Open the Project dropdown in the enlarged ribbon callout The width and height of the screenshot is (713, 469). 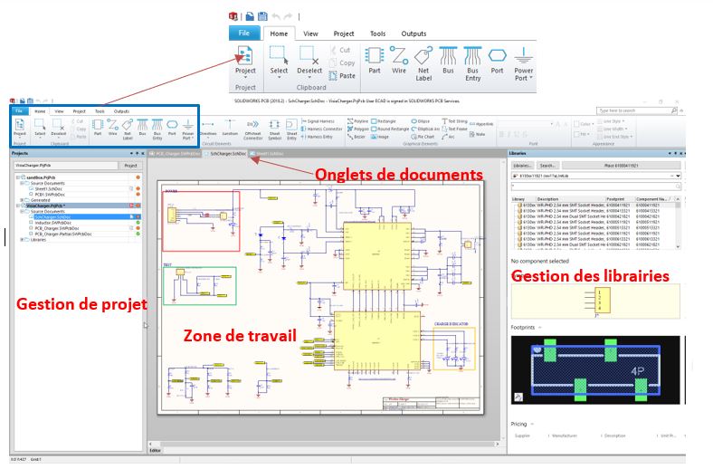pyautogui.click(x=245, y=77)
